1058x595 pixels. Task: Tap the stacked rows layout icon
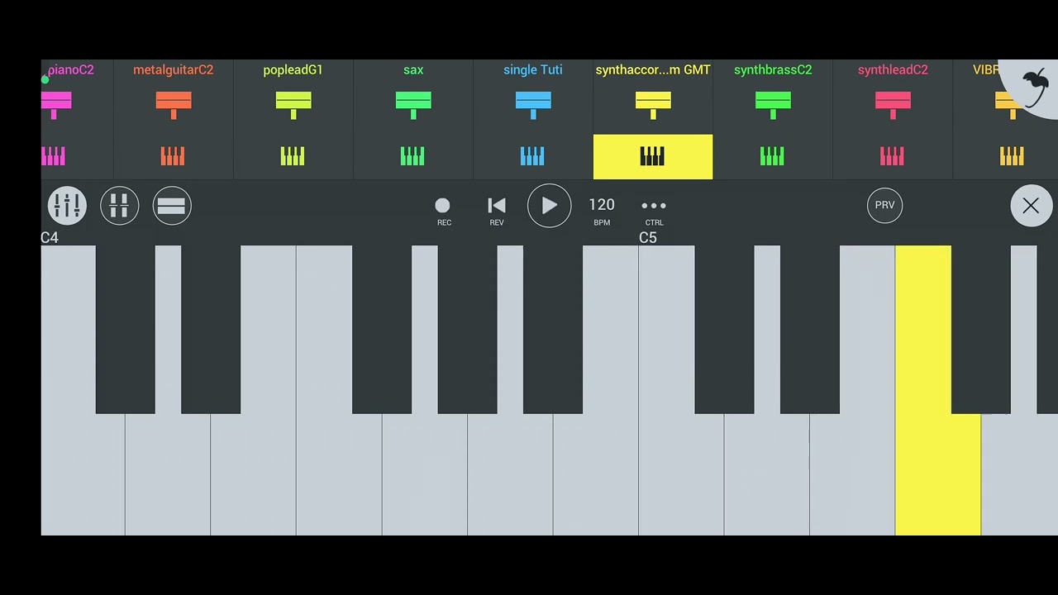172,206
